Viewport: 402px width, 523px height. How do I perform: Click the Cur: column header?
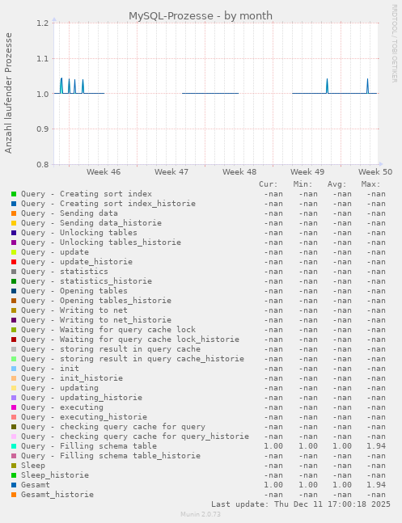[268, 184]
